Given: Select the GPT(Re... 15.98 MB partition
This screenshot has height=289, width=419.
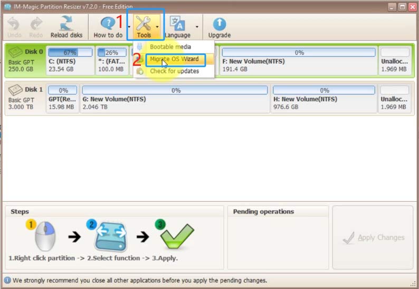Looking at the screenshot, I should (62, 98).
